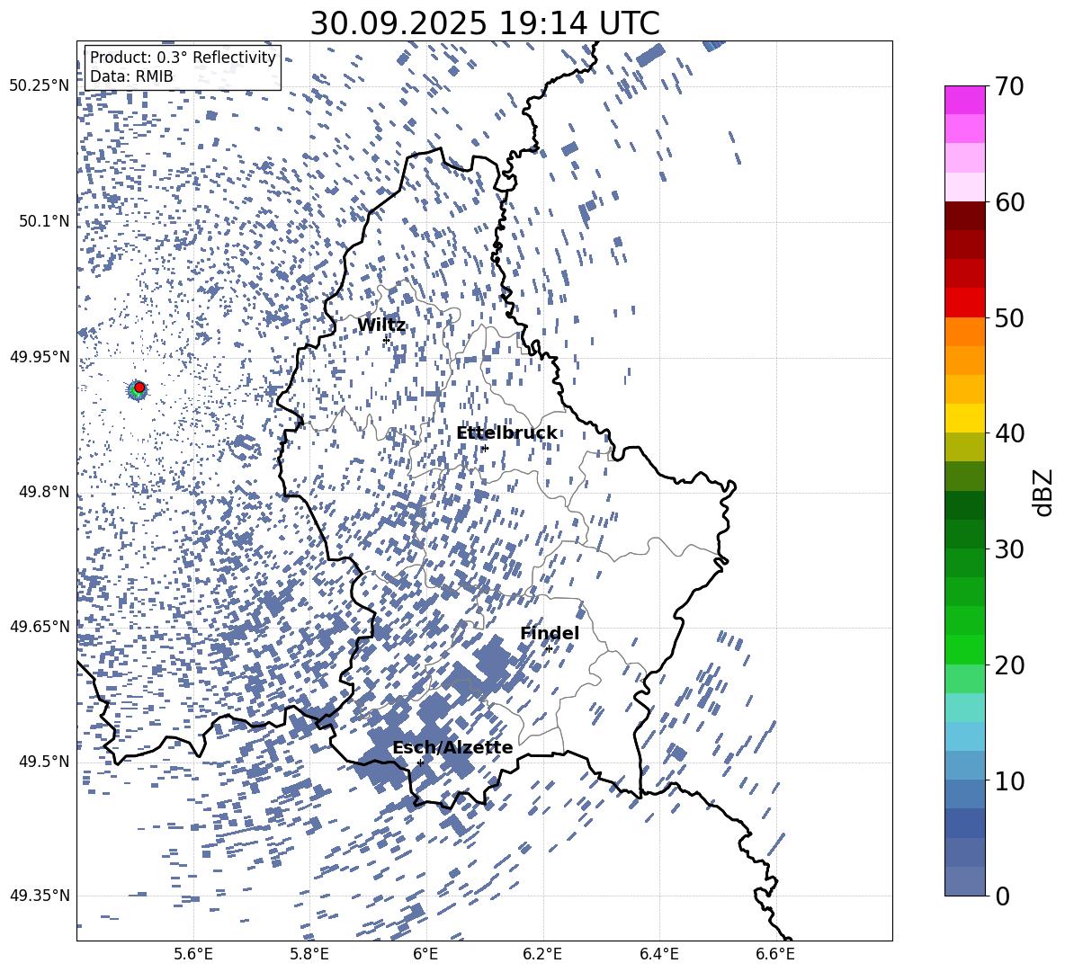Click the colorbar tick label 10
This screenshot has height=972, width=1065.
click(x=1009, y=781)
